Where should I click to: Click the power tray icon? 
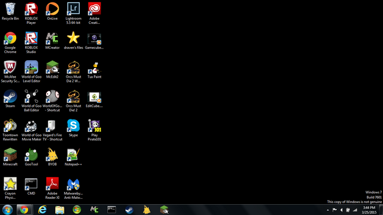(348, 210)
